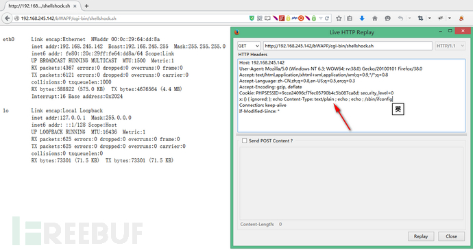
Task: Open URL history dropdown arrow in address bar
Action: pyautogui.click(x=321, y=18)
